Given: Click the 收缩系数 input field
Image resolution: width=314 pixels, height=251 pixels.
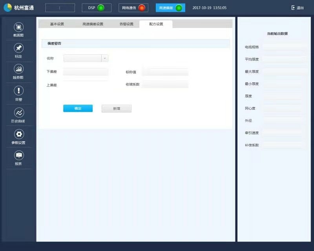Looking at the screenshot, I should click(x=165, y=84).
